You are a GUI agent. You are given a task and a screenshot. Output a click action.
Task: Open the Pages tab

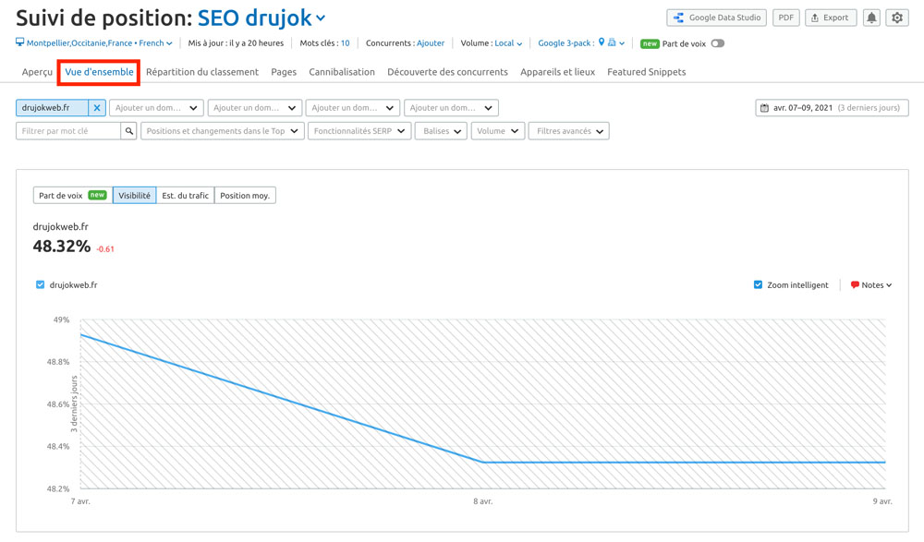[284, 72]
